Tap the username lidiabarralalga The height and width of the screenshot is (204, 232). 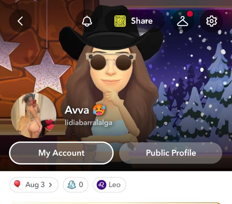(88, 123)
